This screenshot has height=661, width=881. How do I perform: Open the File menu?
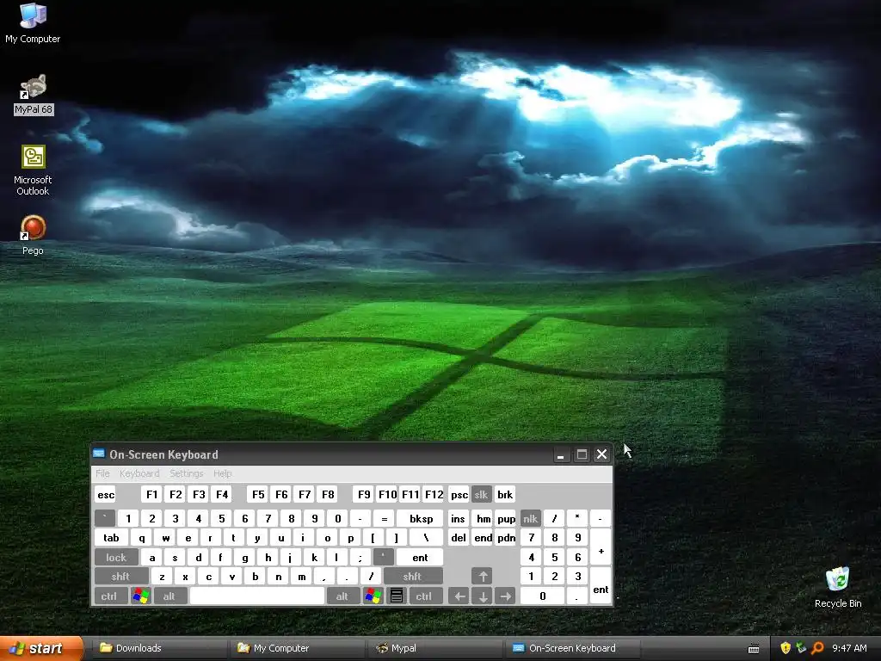(x=102, y=473)
